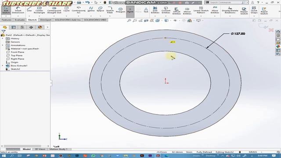The width and height of the screenshot is (281, 158).
Task: Open the 3D Views bottom tab
Action: (40, 149)
